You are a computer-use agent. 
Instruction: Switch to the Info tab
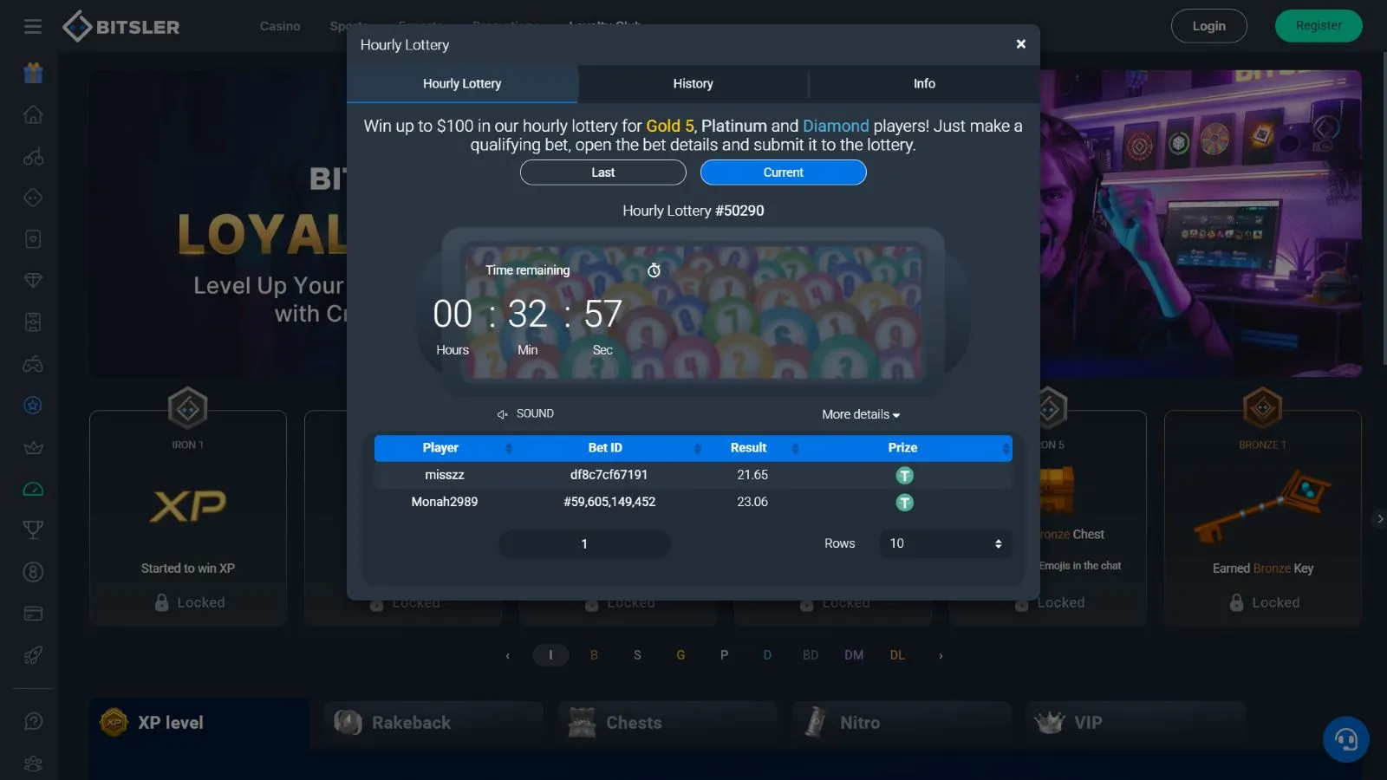pos(924,84)
